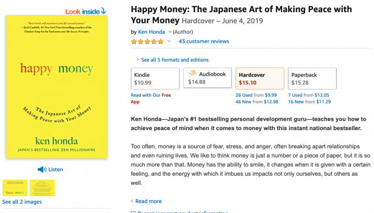
Task: Click the Look inside arrow icon
Action: 103,11
